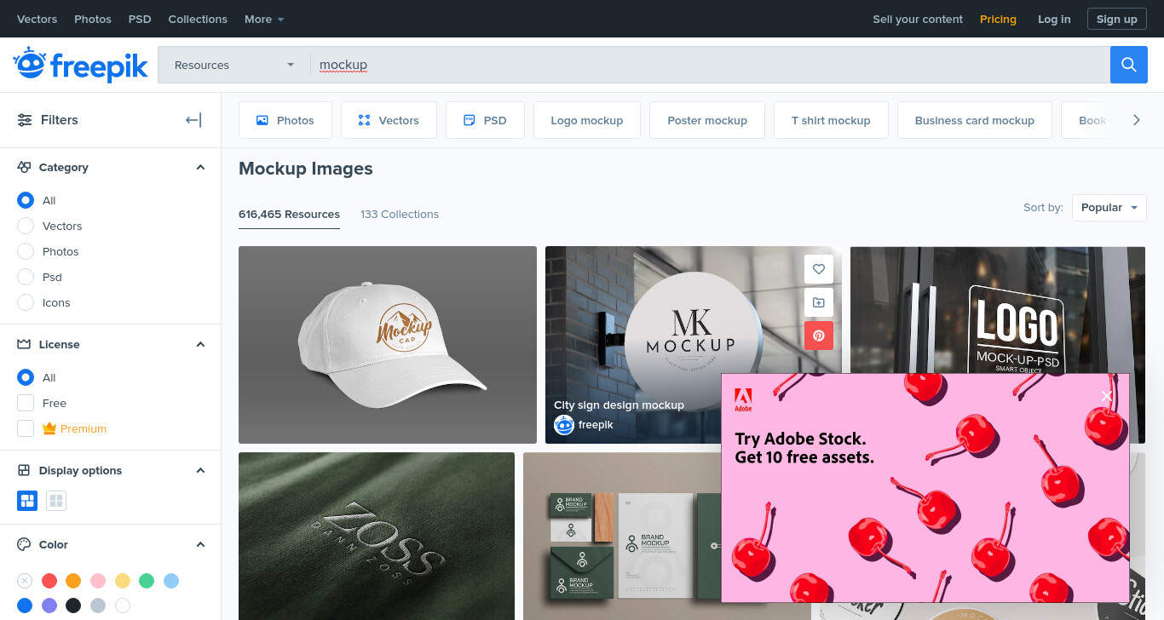Check the Premium license checkbox
1164x620 pixels.
pos(26,428)
